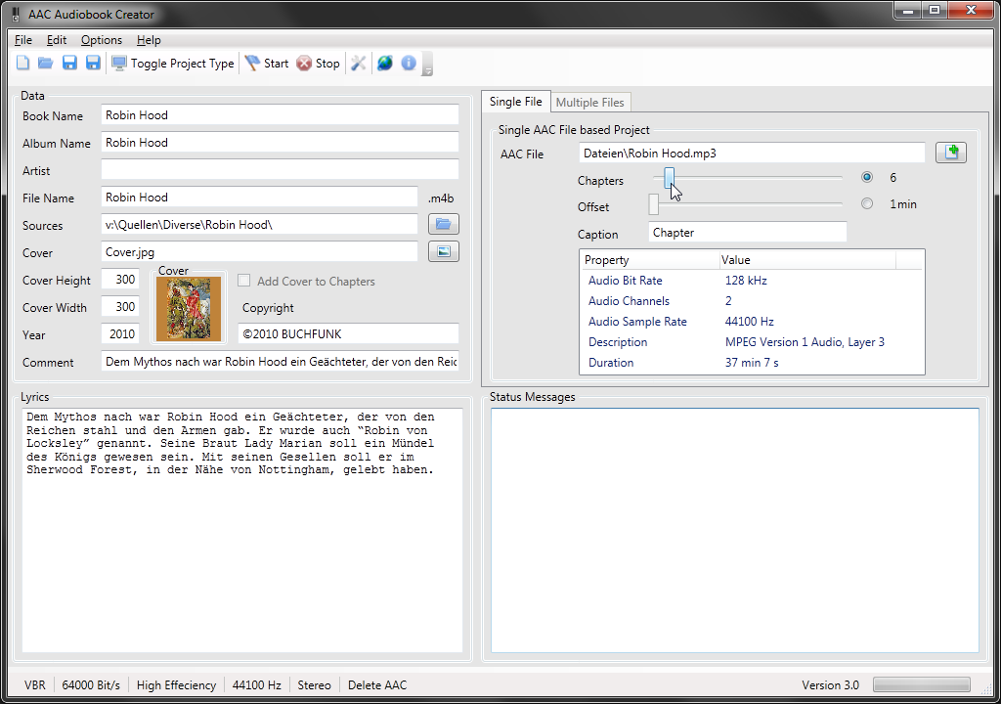Image resolution: width=1001 pixels, height=704 pixels.
Task: Enable Add Cover to Chapters checkbox
Action: coord(244,281)
